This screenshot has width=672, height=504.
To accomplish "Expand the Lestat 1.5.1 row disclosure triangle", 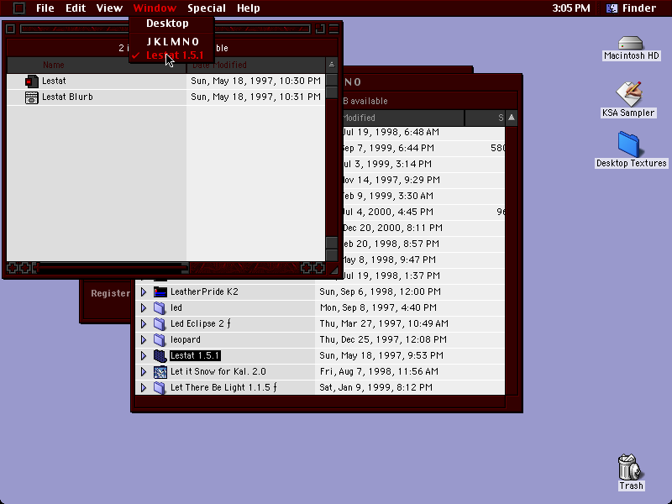I will (x=144, y=355).
